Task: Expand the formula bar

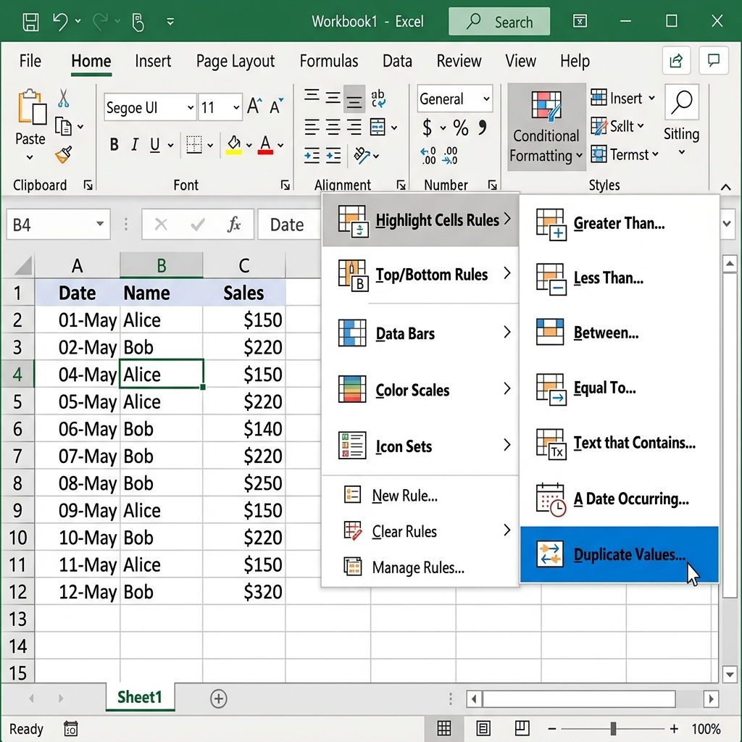Action: point(728,223)
